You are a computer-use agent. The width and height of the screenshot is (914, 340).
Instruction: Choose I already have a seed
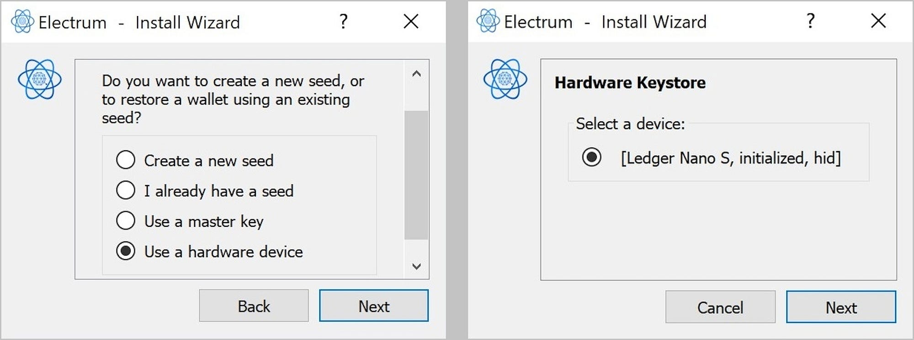coord(205,190)
